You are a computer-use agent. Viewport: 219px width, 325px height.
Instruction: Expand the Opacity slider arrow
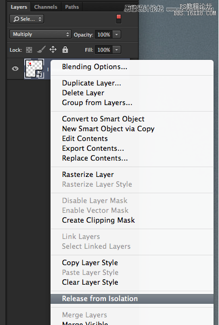(117, 34)
